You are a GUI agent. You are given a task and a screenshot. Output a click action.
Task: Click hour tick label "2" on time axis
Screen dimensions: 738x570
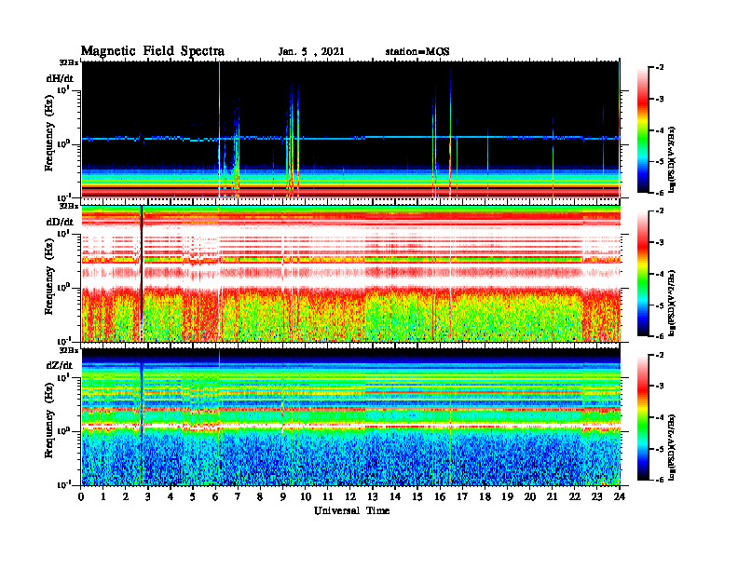point(126,497)
